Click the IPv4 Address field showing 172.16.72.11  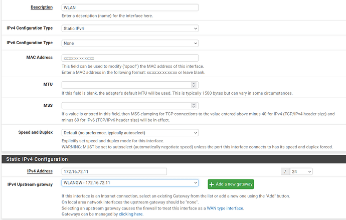click(x=113, y=171)
